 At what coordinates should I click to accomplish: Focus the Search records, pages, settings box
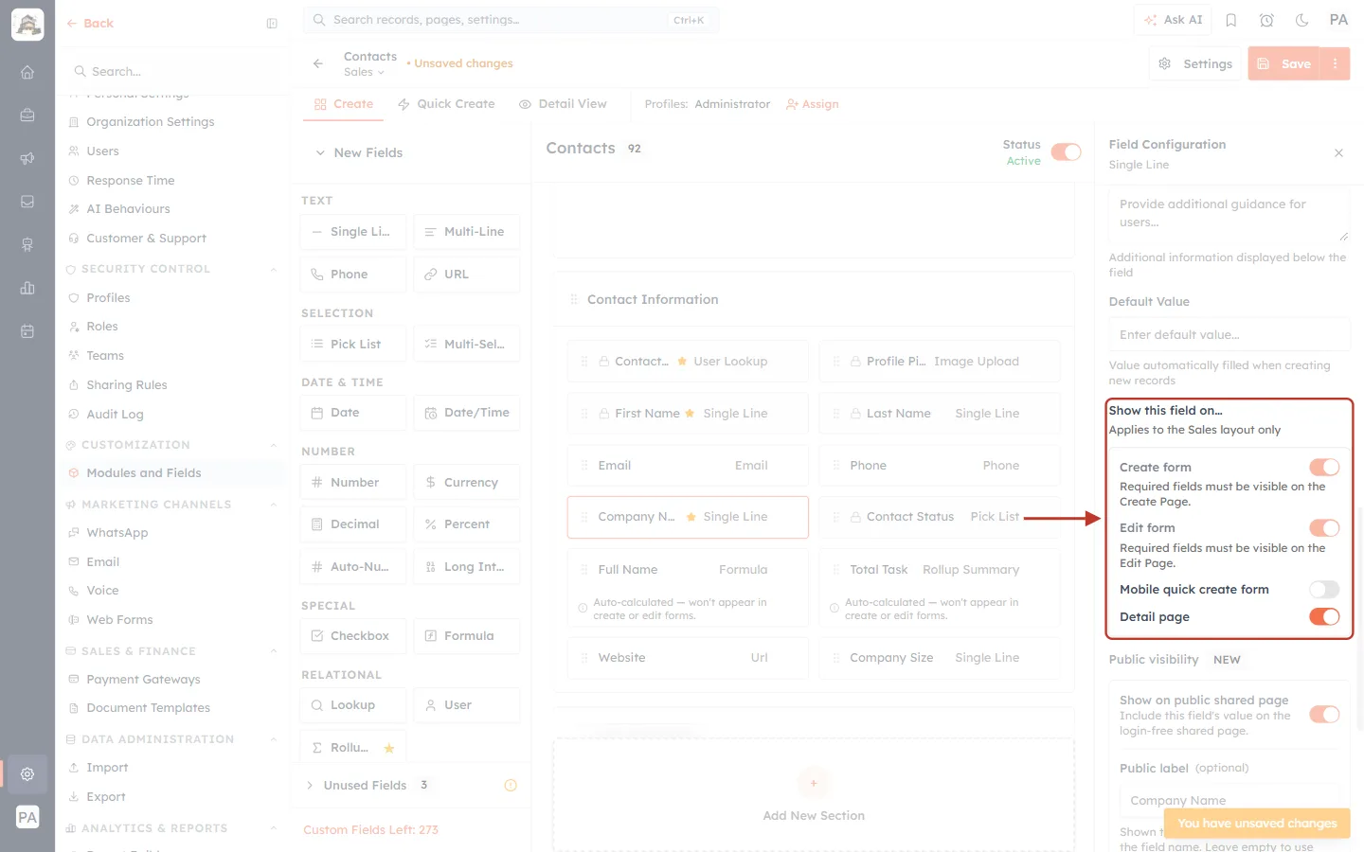click(x=511, y=20)
